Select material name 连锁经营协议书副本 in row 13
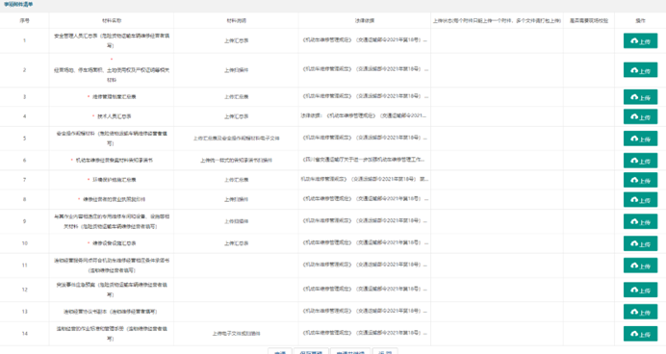This screenshot has height=354, width=666. pos(111,312)
